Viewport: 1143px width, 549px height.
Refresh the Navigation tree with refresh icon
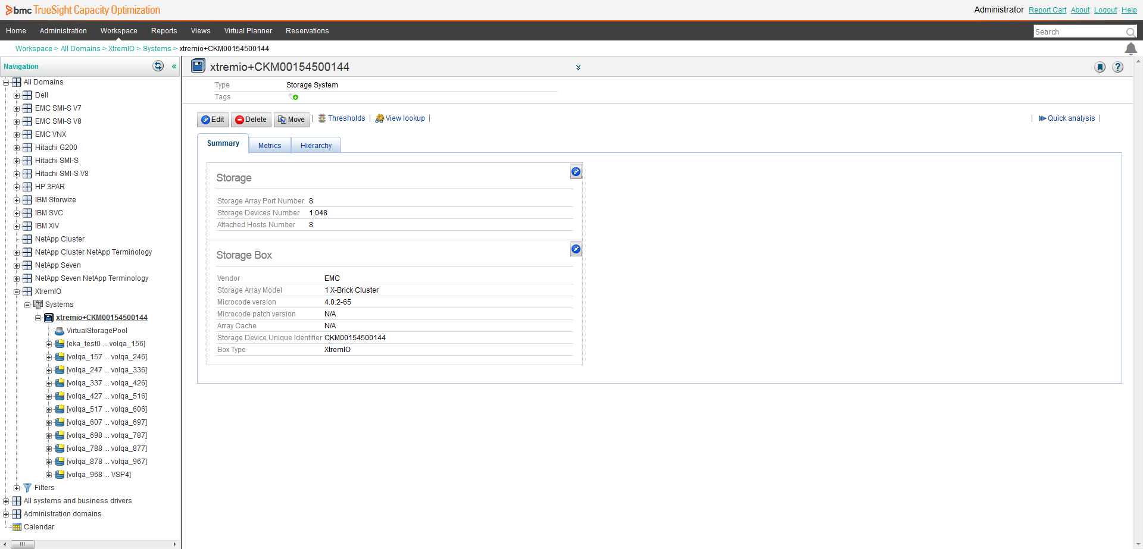(x=158, y=66)
